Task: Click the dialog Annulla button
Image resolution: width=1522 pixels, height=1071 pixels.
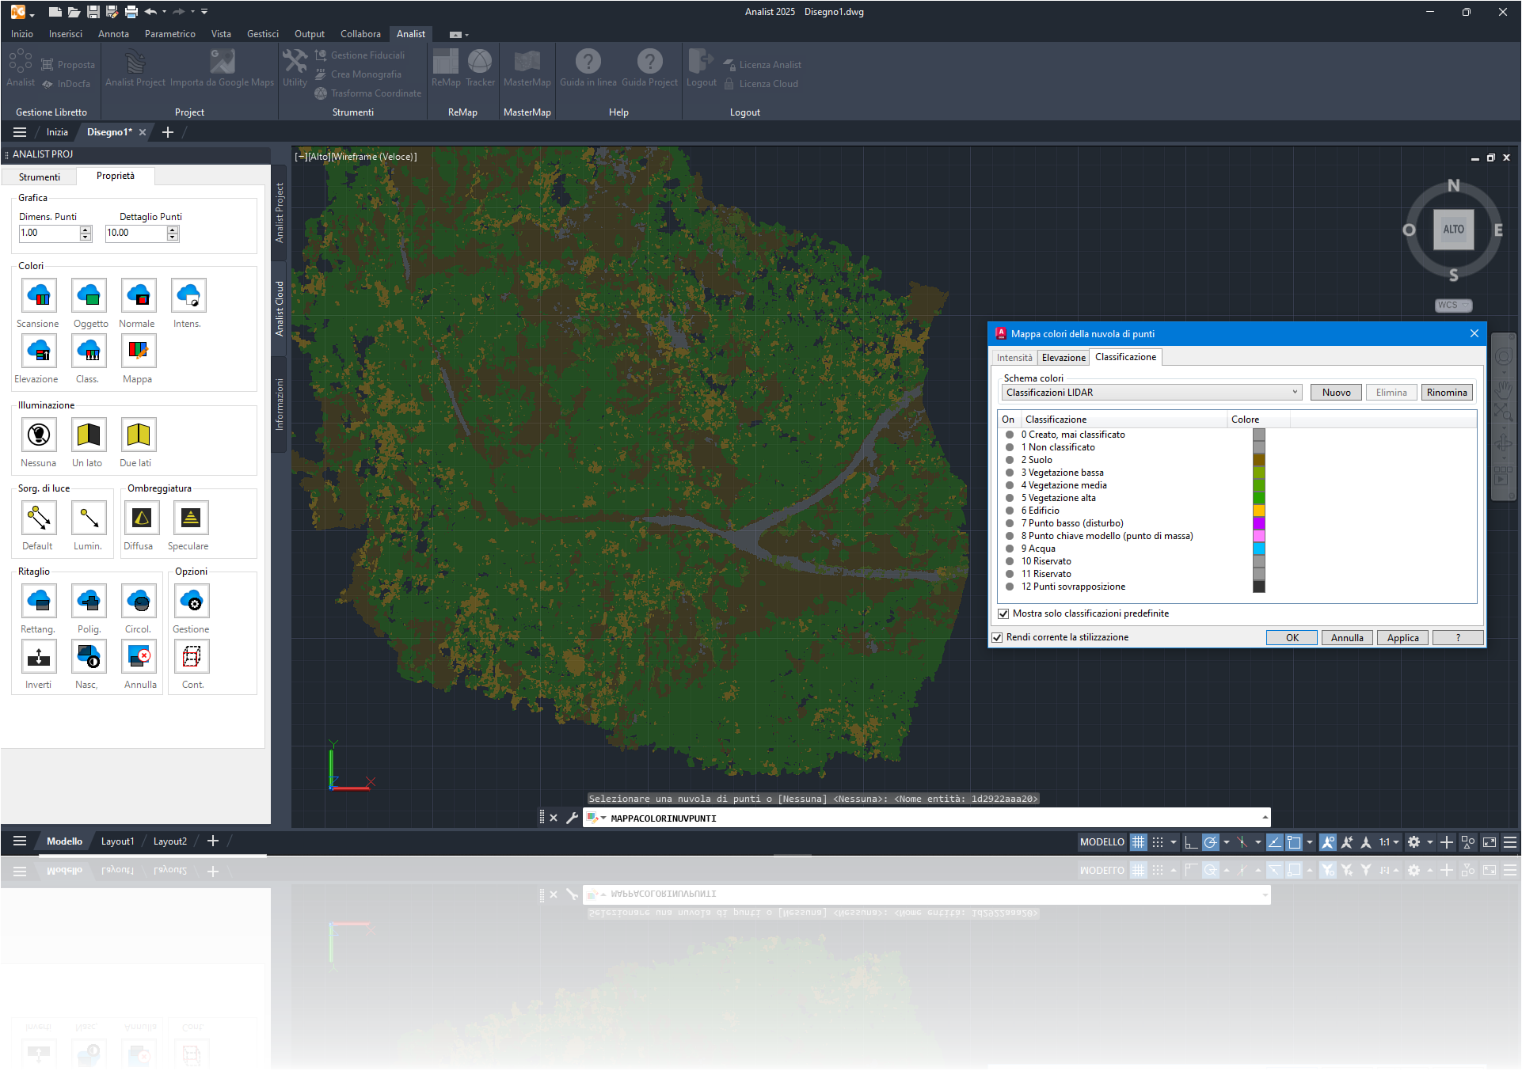Action: 1347,638
